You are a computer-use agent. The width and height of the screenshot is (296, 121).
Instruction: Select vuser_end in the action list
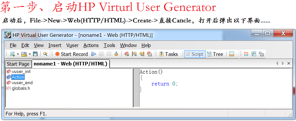click(x=22, y=83)
